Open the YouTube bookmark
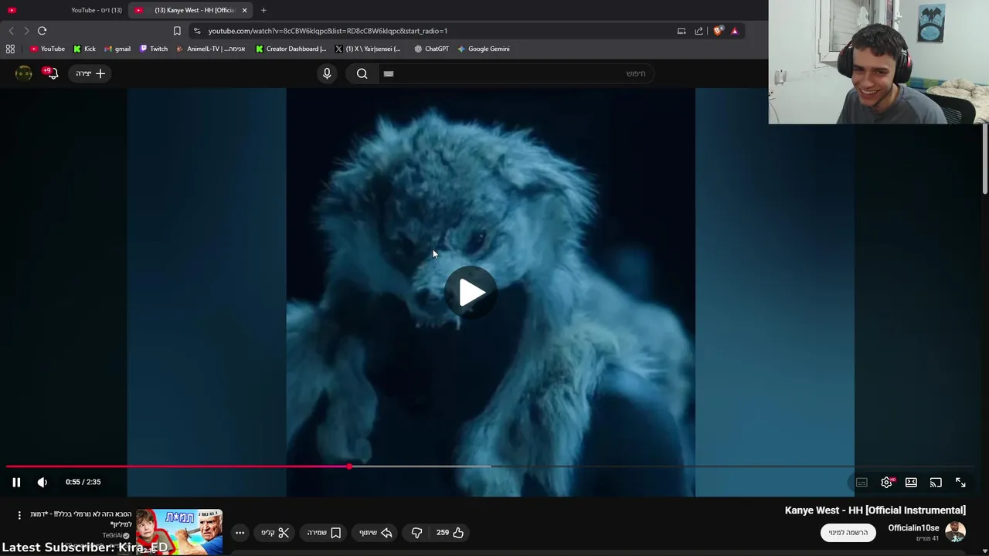 [x=47, y=49]
